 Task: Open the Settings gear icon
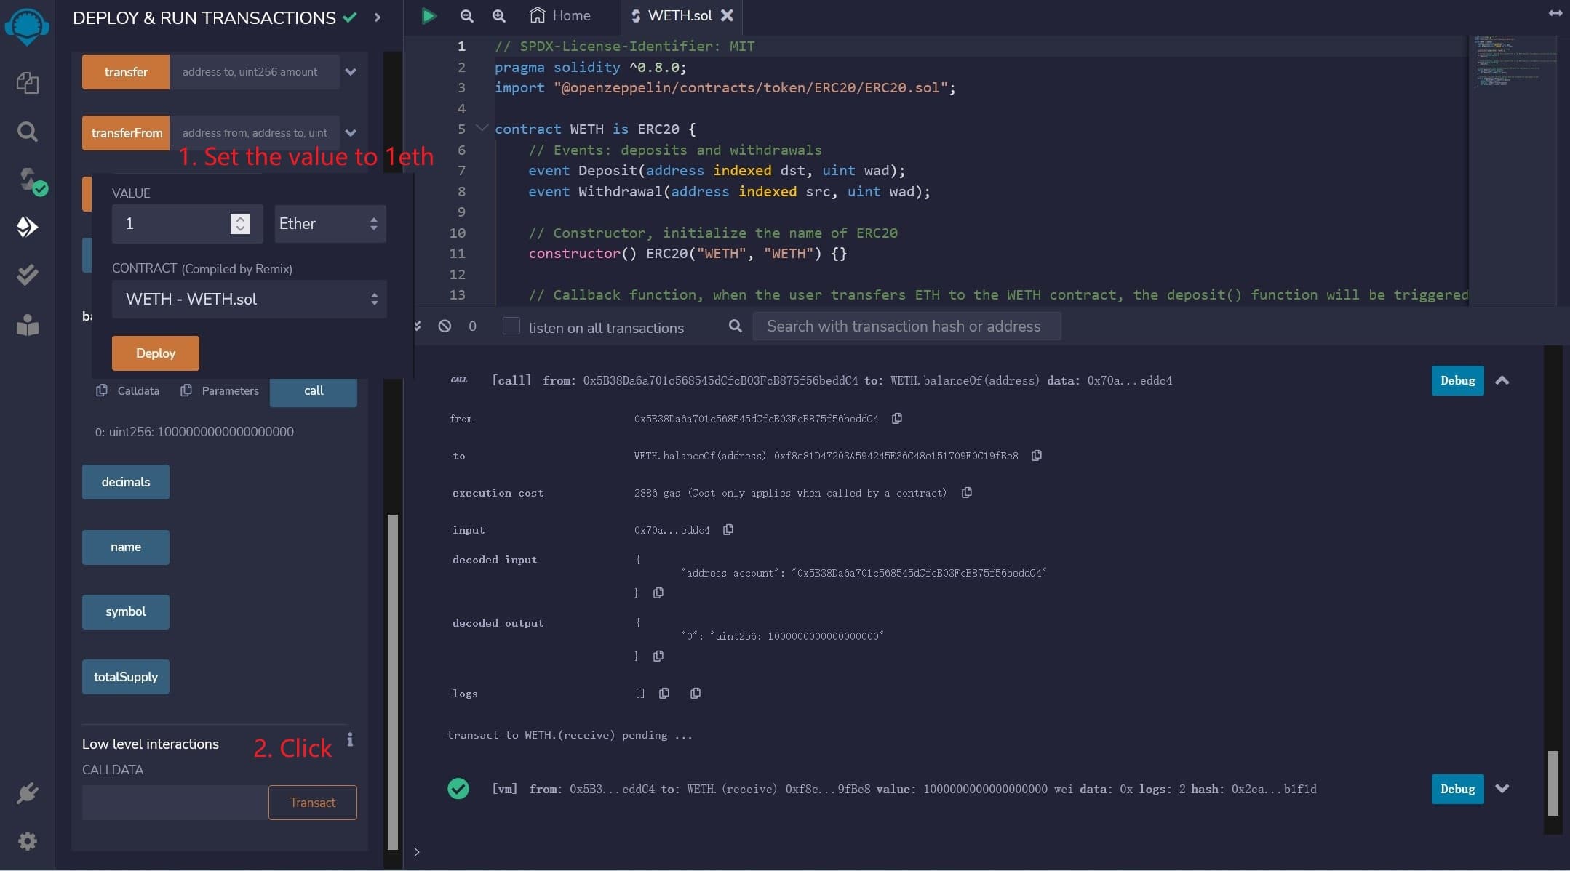coord(27,841)
